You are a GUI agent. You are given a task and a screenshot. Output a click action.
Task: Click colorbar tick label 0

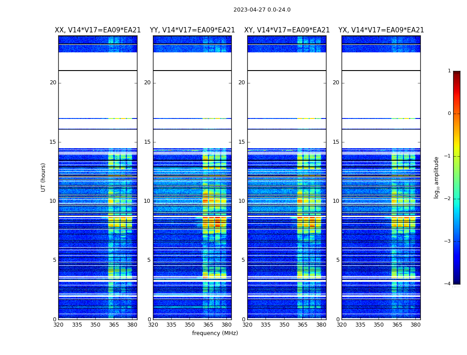click(x=449, y=114)
